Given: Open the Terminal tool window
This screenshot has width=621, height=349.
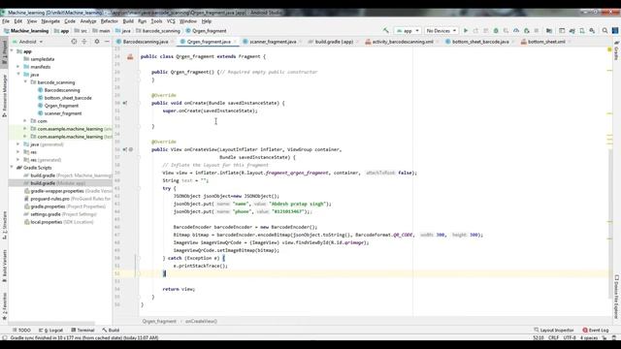Looking at the screenshot, I should point(82,330).
